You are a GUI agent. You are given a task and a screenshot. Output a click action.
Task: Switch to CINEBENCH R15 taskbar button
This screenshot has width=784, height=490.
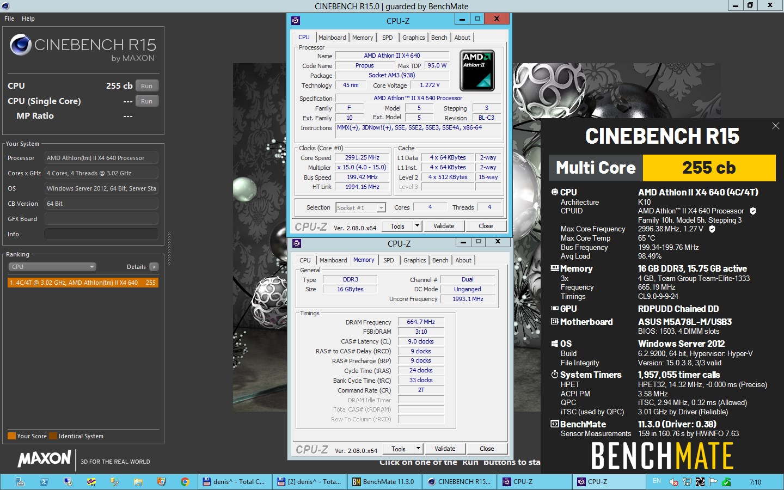(459, 482)
